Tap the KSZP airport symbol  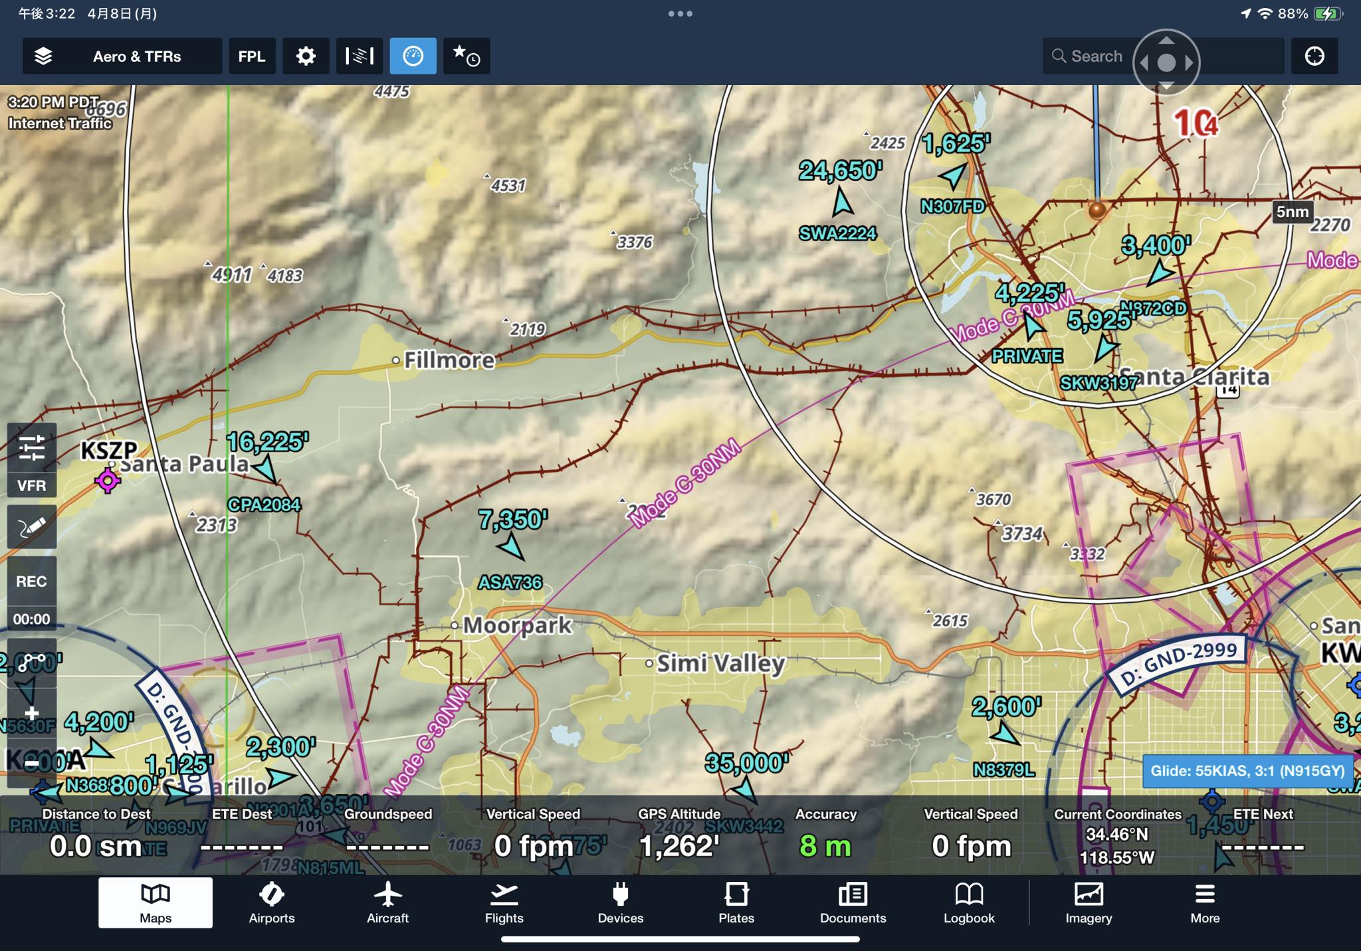(108, 480)
